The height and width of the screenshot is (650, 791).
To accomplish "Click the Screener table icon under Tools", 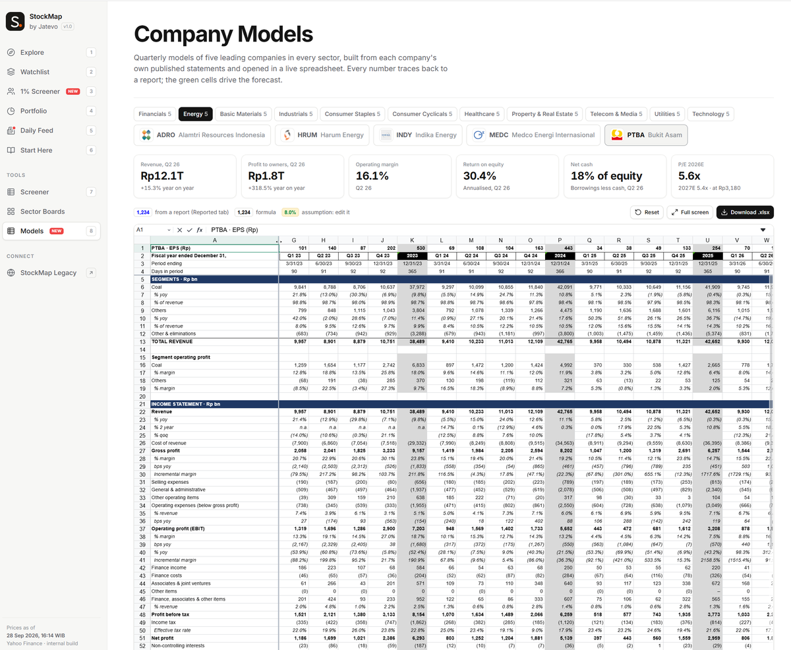I will click(x=11, y=192).
